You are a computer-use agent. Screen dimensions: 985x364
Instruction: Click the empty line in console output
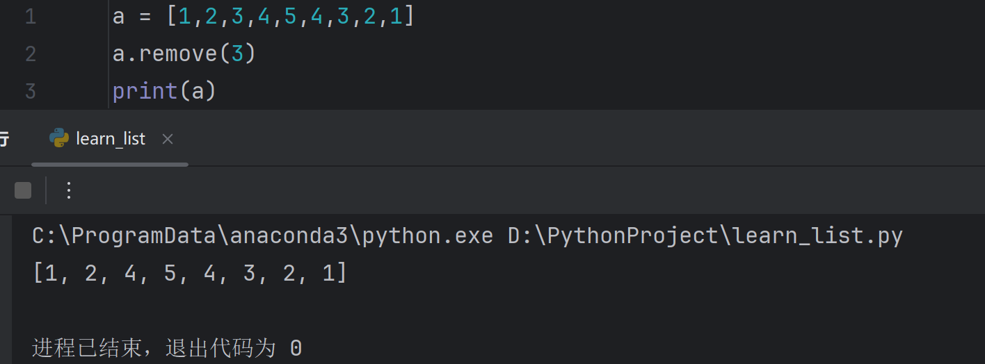pyautogui.click(x=487, y=311)
